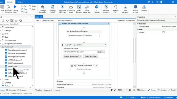177x99 pixels.
Task: Collapse the Misc property group
Action: pyautogui.click(x=138, y=29)
